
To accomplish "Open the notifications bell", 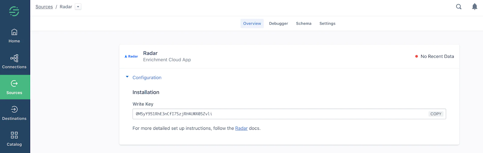I will (x=475, y=7).
